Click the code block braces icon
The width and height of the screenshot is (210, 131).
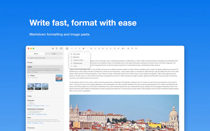click(114, 48)
